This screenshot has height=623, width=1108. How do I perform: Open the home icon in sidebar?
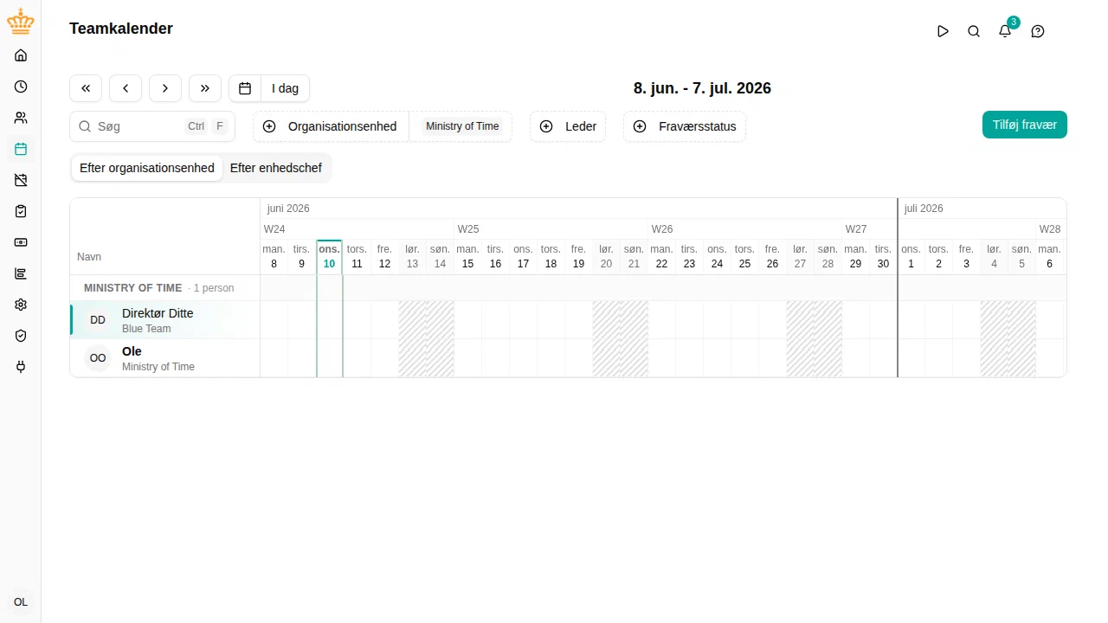click(x=21, y=55)
